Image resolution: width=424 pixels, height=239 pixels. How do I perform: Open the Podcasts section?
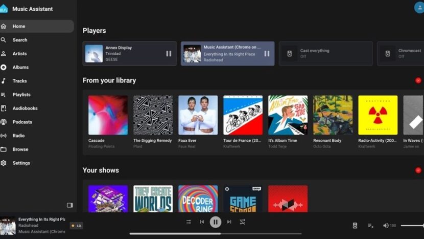click(x=22, y=122)
